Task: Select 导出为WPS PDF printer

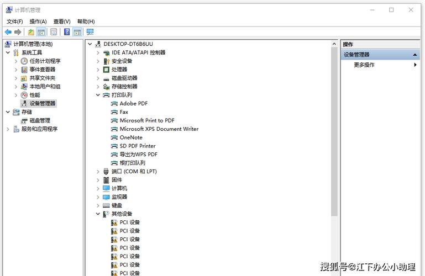Action: coord(139,155)
